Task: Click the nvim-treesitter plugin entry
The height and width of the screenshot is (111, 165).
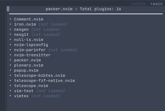Action: click(32, 55)
